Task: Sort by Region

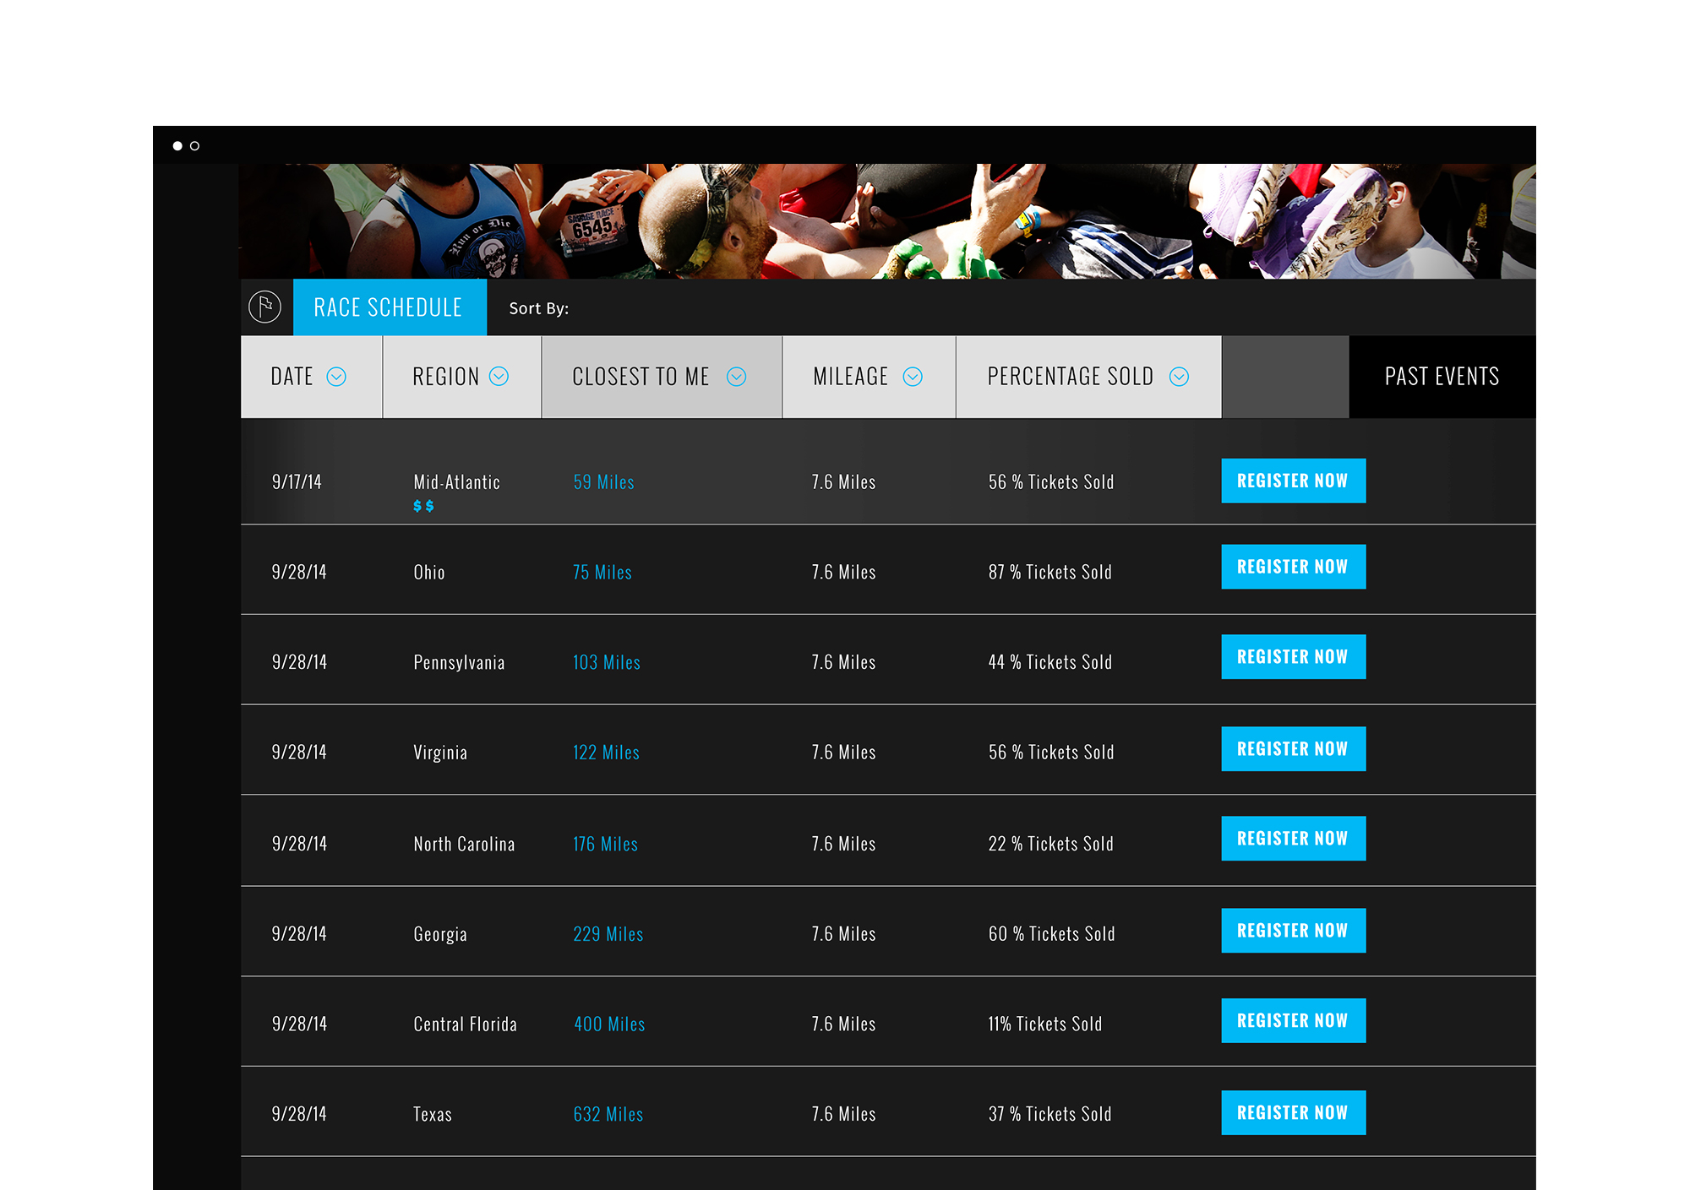Action: pyautogui.click(x=461, y=377)
